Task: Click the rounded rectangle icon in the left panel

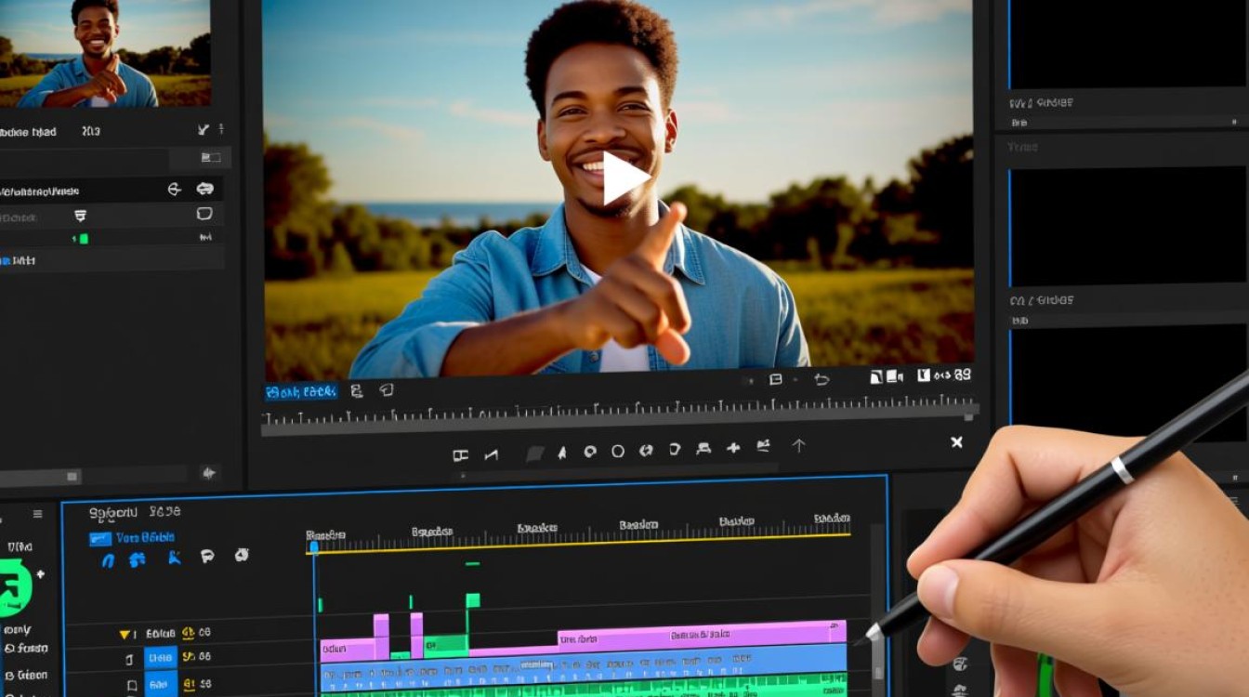Action: 204,214
